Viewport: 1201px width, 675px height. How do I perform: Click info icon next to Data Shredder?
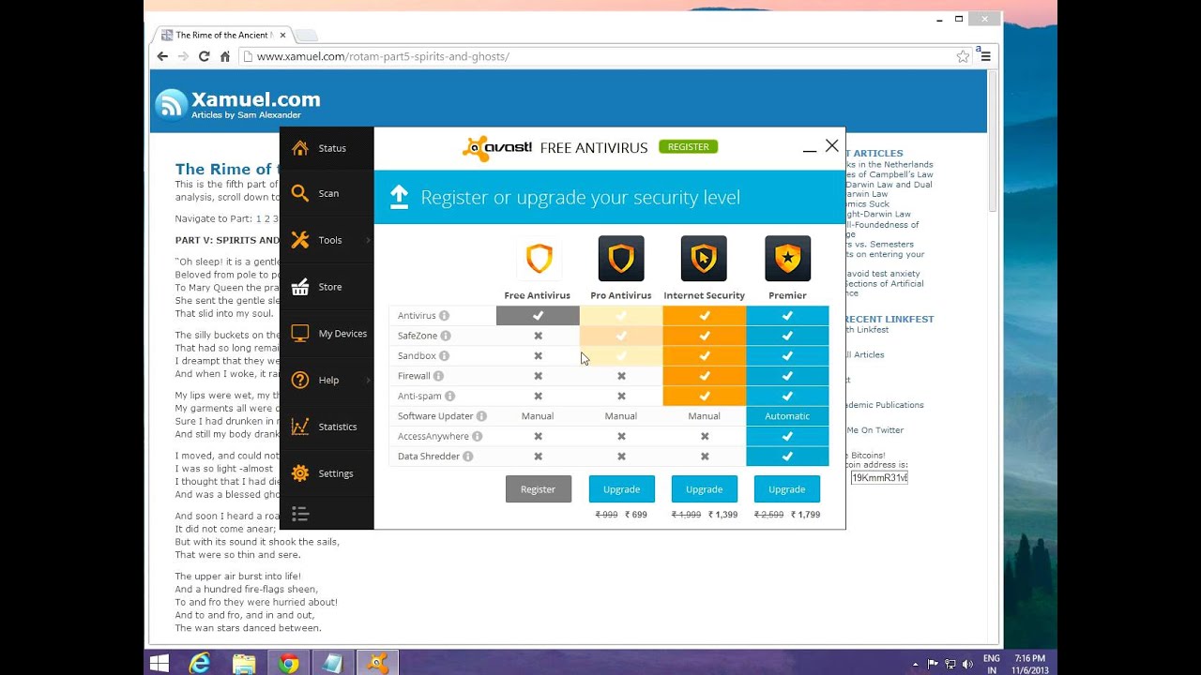pos(467,457)
